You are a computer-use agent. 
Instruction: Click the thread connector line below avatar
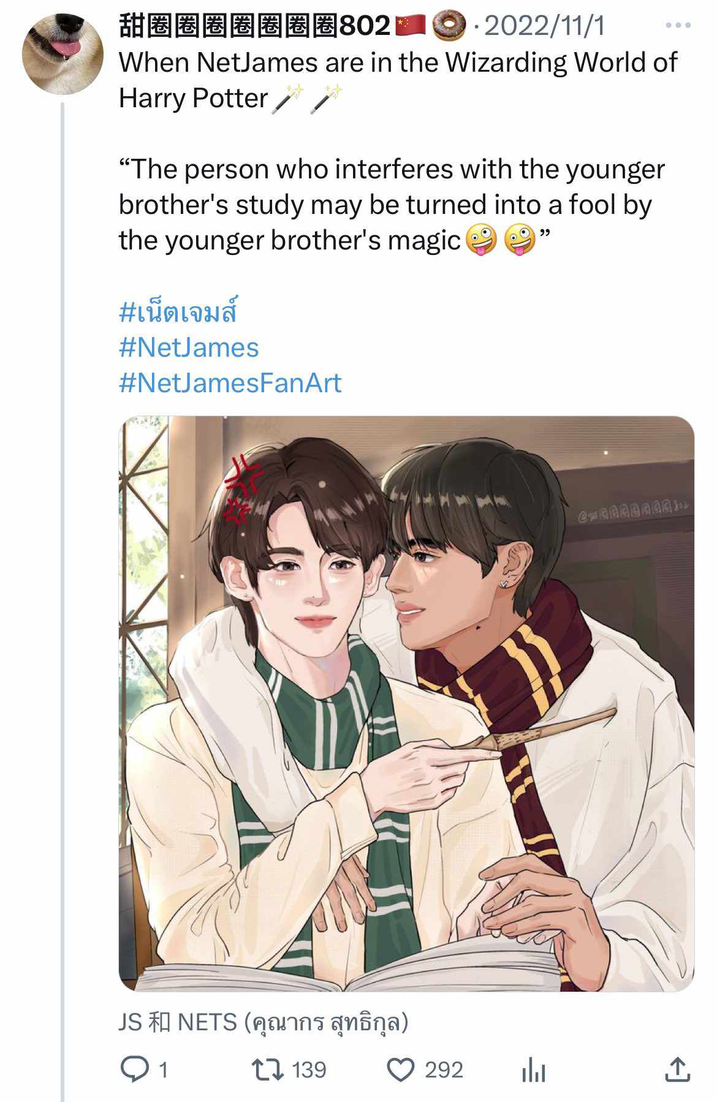point(63,601)
